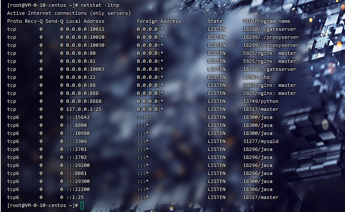Image resolution: width=345 pixels, height=212 pixels.
Task: Click the 0.0.0.0:10030 local address
Action: click(x=85, y=45)
